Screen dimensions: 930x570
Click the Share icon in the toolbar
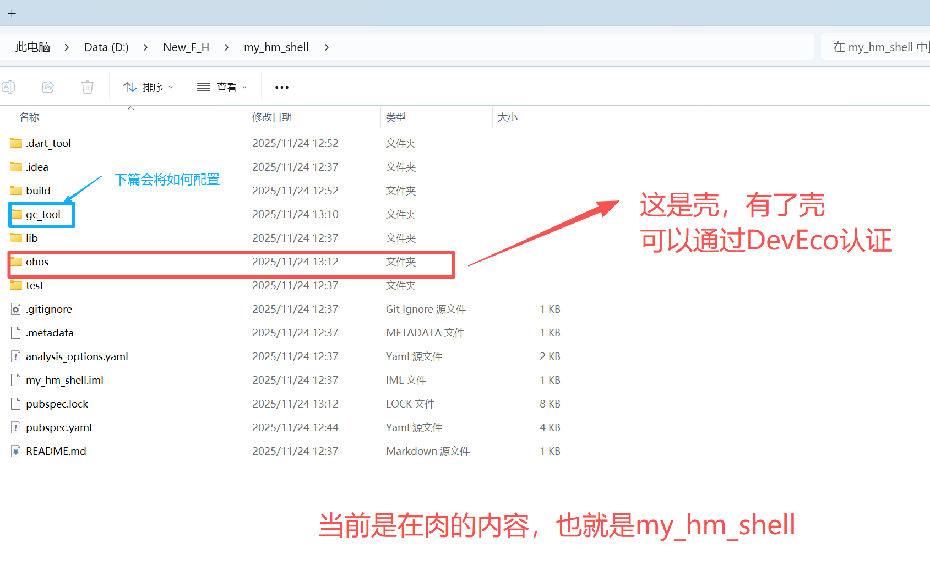(x=48, y=87)
